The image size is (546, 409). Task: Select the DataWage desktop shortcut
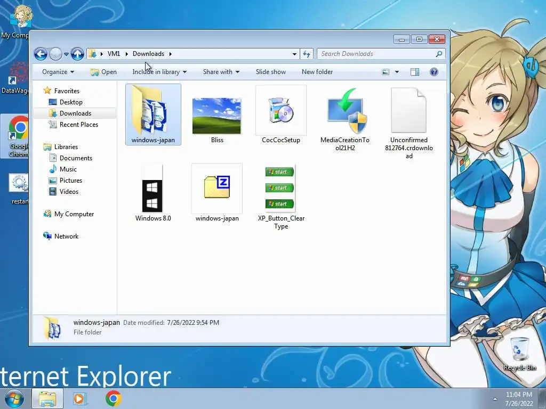click(x=14, y=77)
